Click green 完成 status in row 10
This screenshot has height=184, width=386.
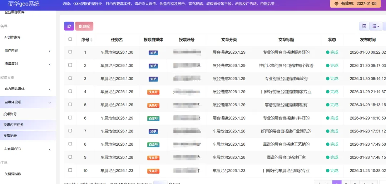(332, 170)
